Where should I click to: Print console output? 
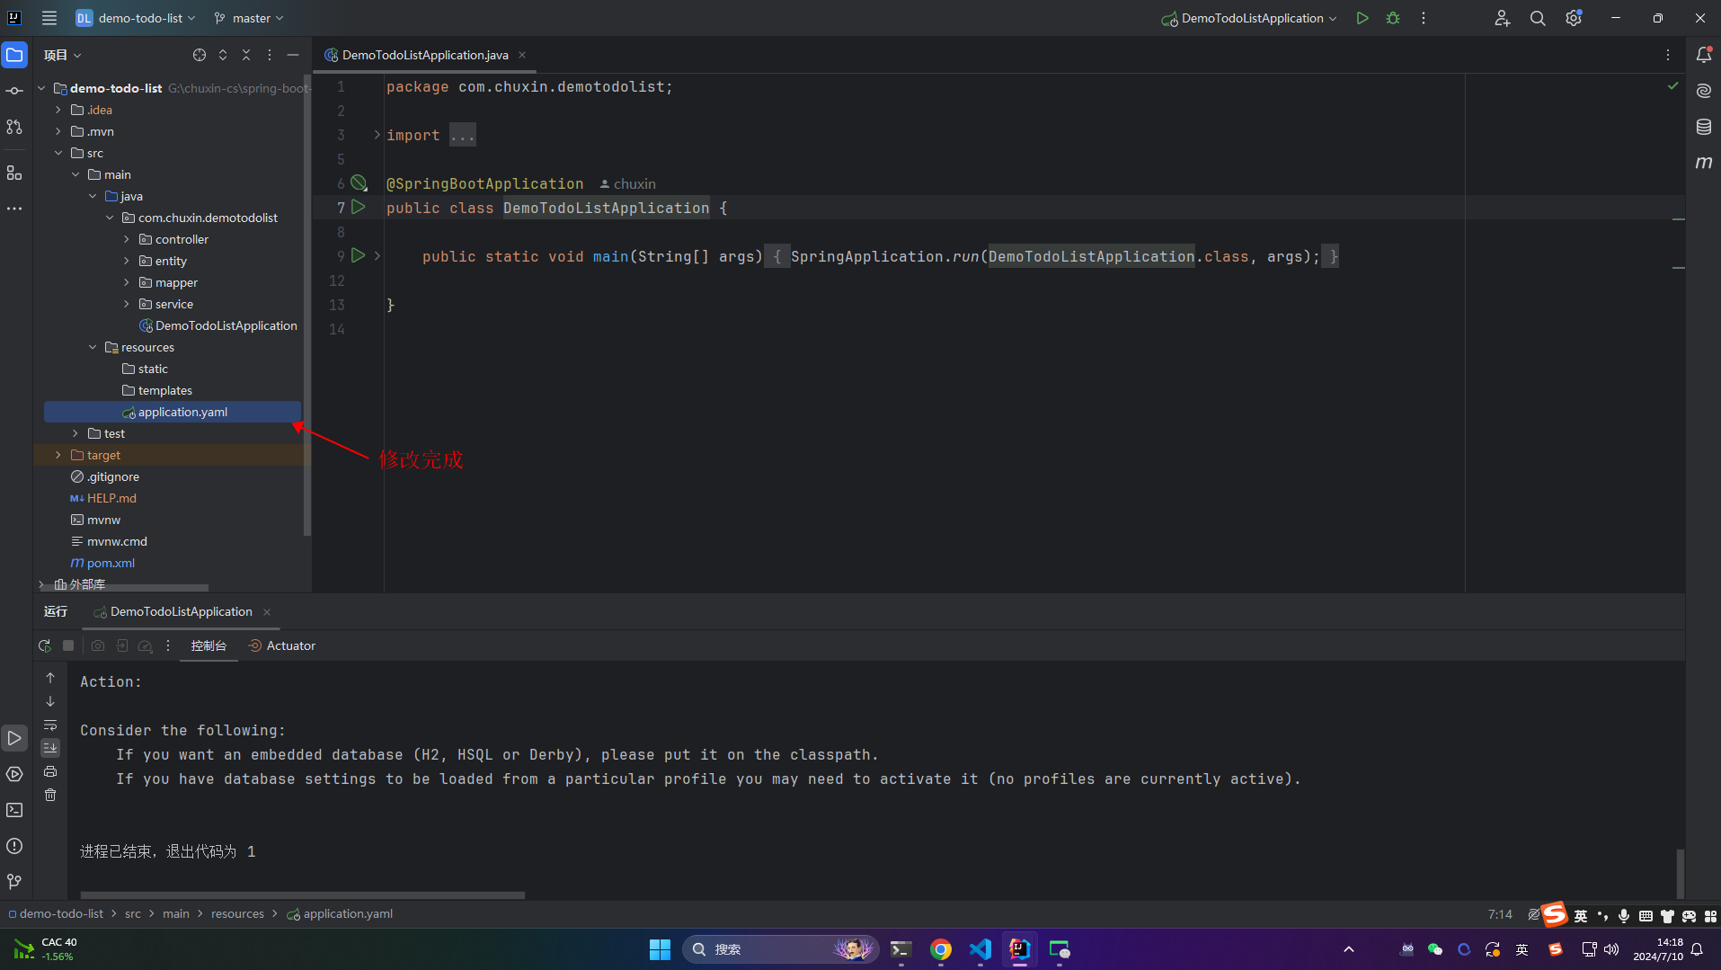click(50, 771)
